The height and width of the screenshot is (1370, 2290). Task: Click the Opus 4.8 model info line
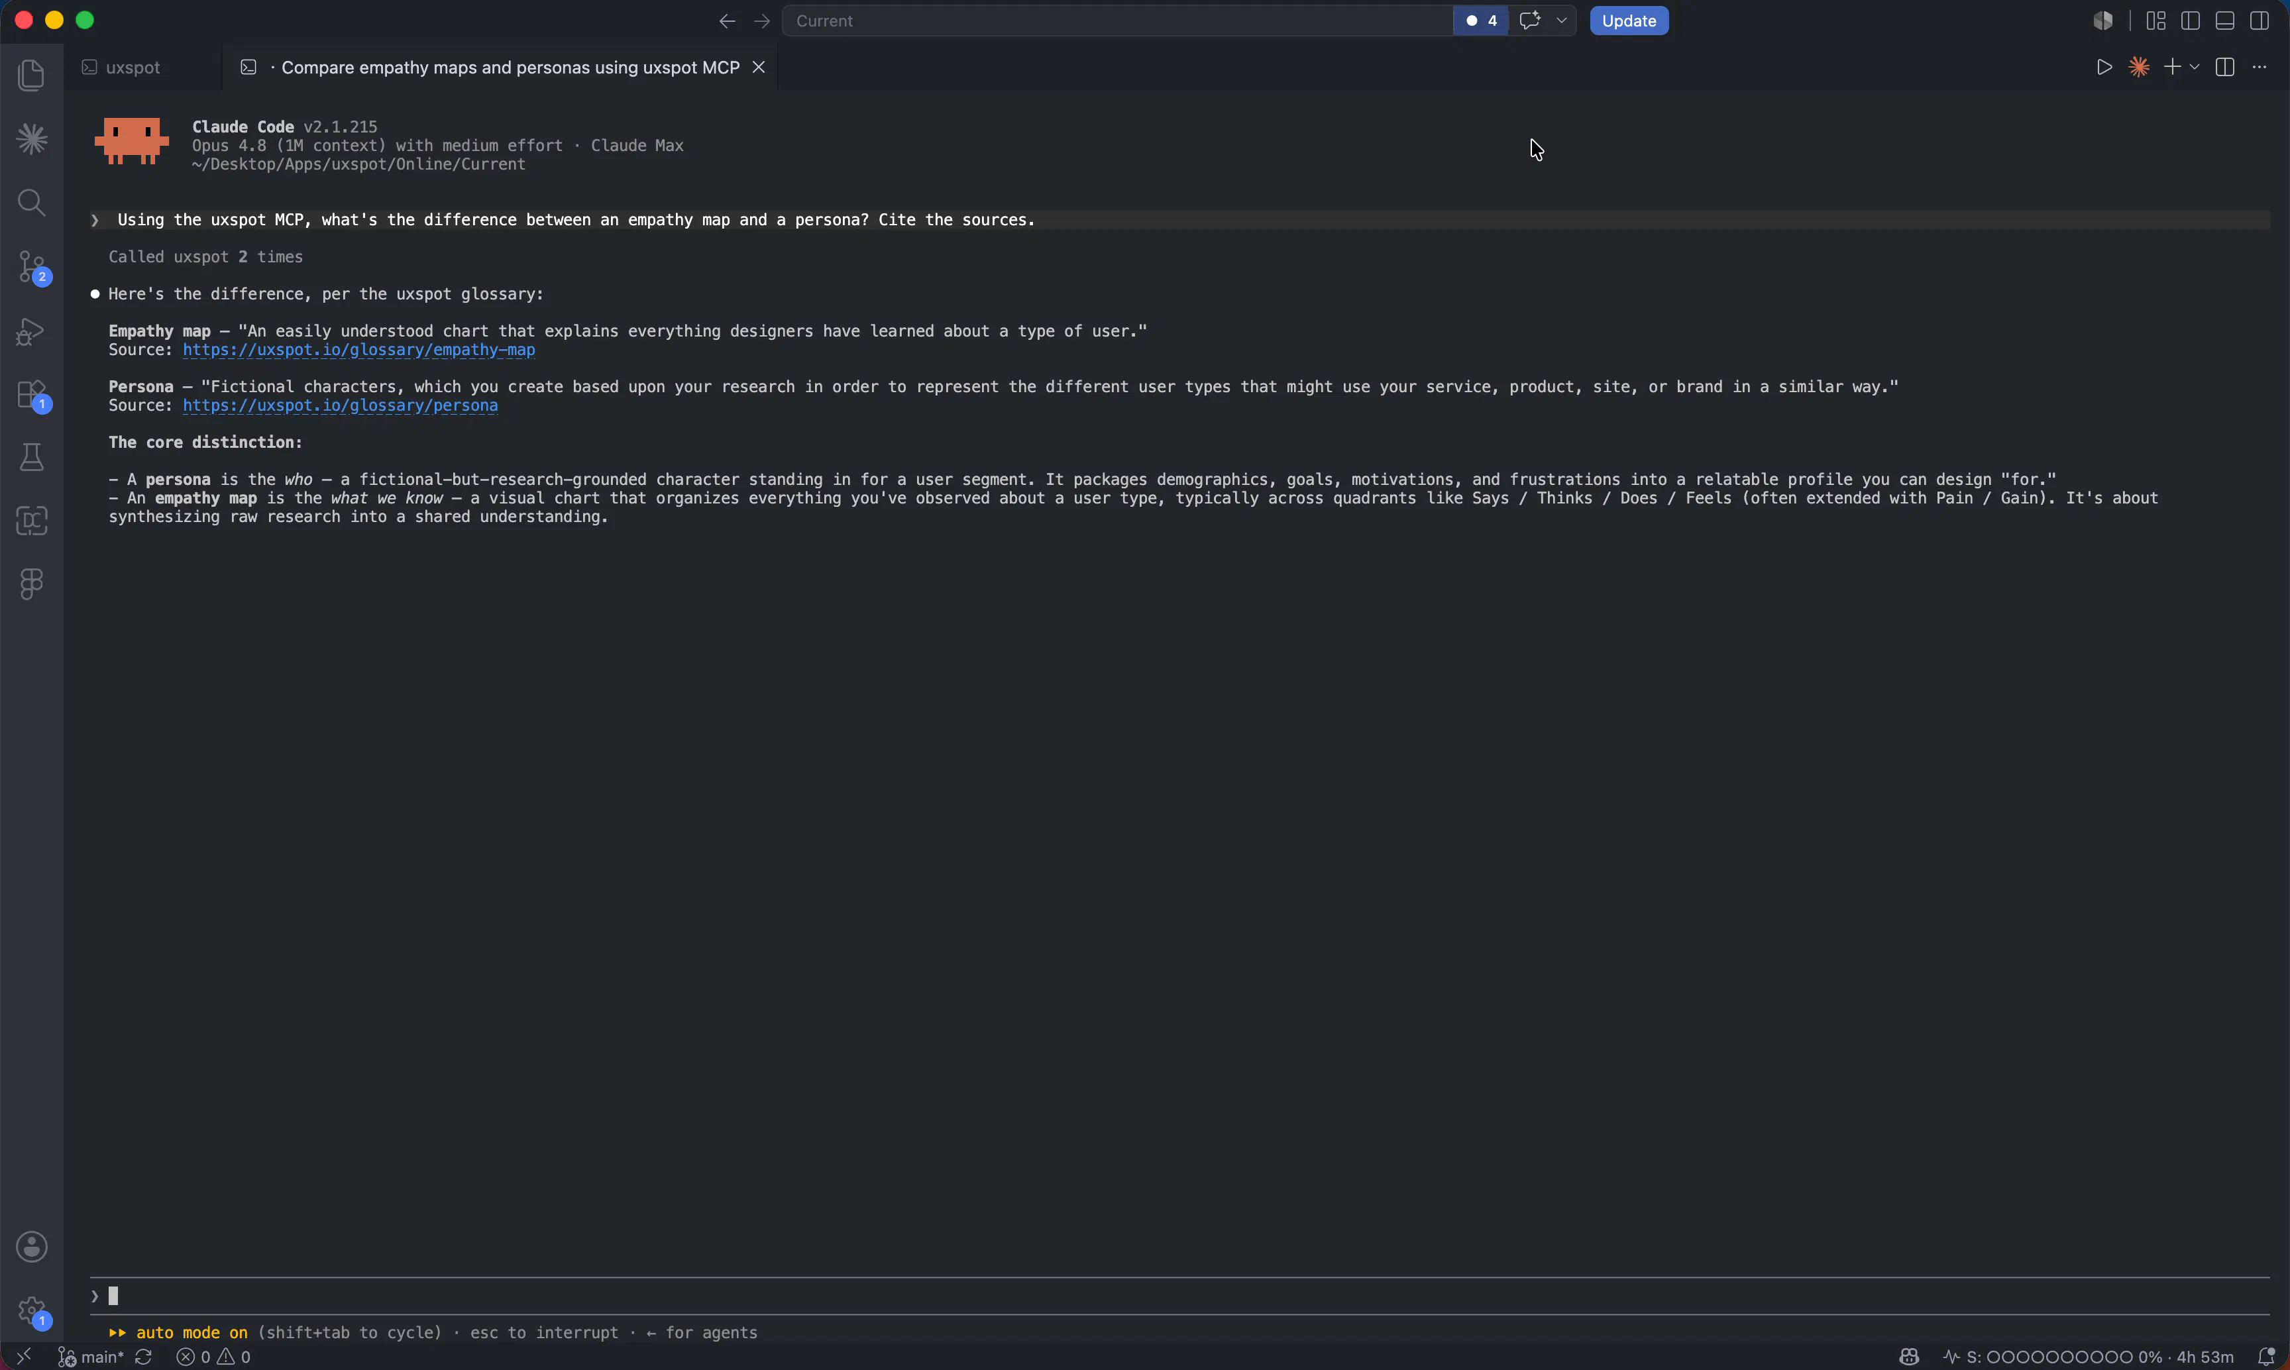[x=438, y=146]
